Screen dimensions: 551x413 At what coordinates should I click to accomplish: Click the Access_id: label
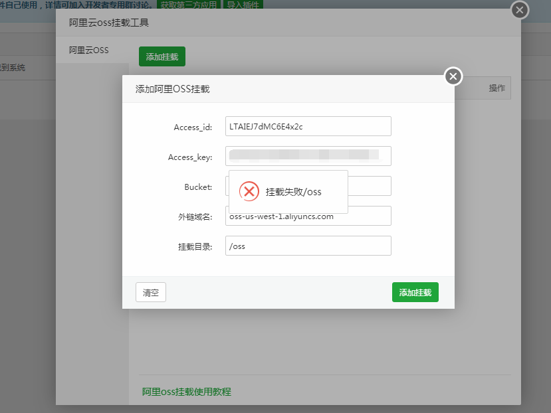[193, 127]
